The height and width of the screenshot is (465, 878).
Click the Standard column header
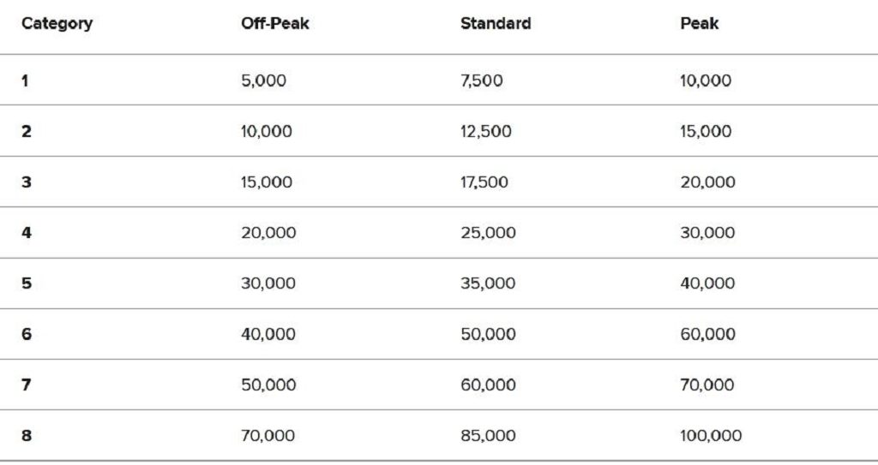495,24
